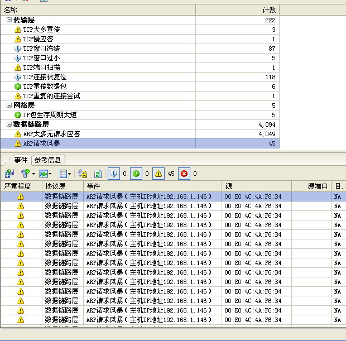Toggle the blue information severity filter
The width and height of the screenshot is (346, 341).
tap(113, 174)
